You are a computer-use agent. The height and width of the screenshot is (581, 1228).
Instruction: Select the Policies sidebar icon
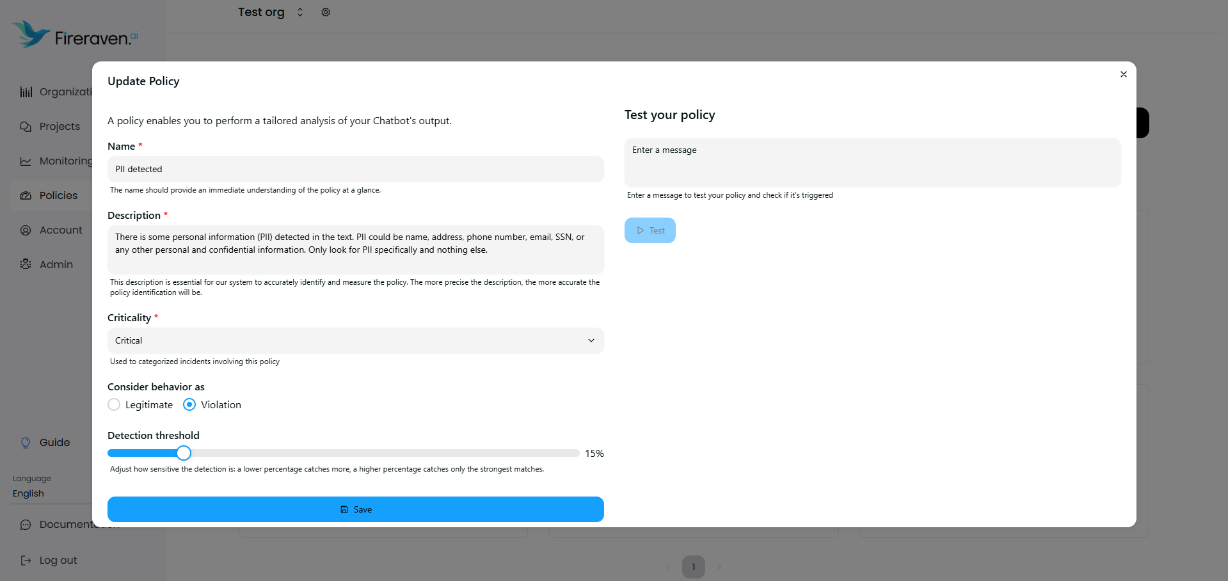point(26,195)
